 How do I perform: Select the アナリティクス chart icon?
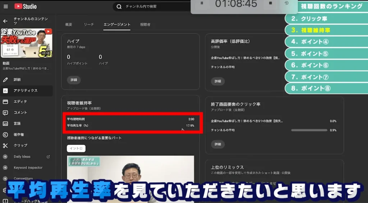5,91
